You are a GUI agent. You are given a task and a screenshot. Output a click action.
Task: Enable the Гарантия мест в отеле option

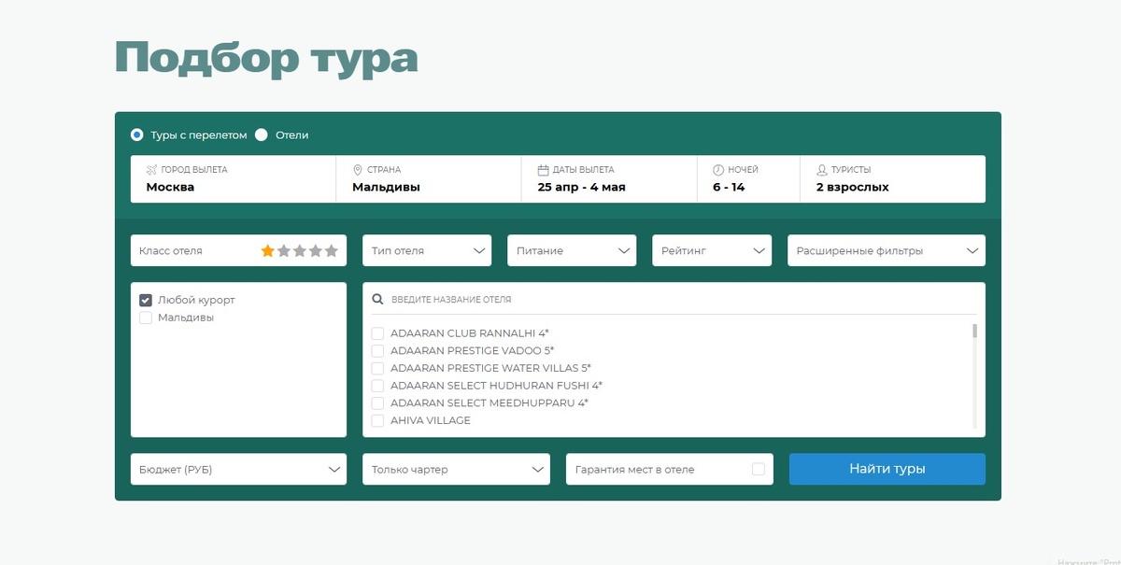pyautogui.click(x=759, y=469)
